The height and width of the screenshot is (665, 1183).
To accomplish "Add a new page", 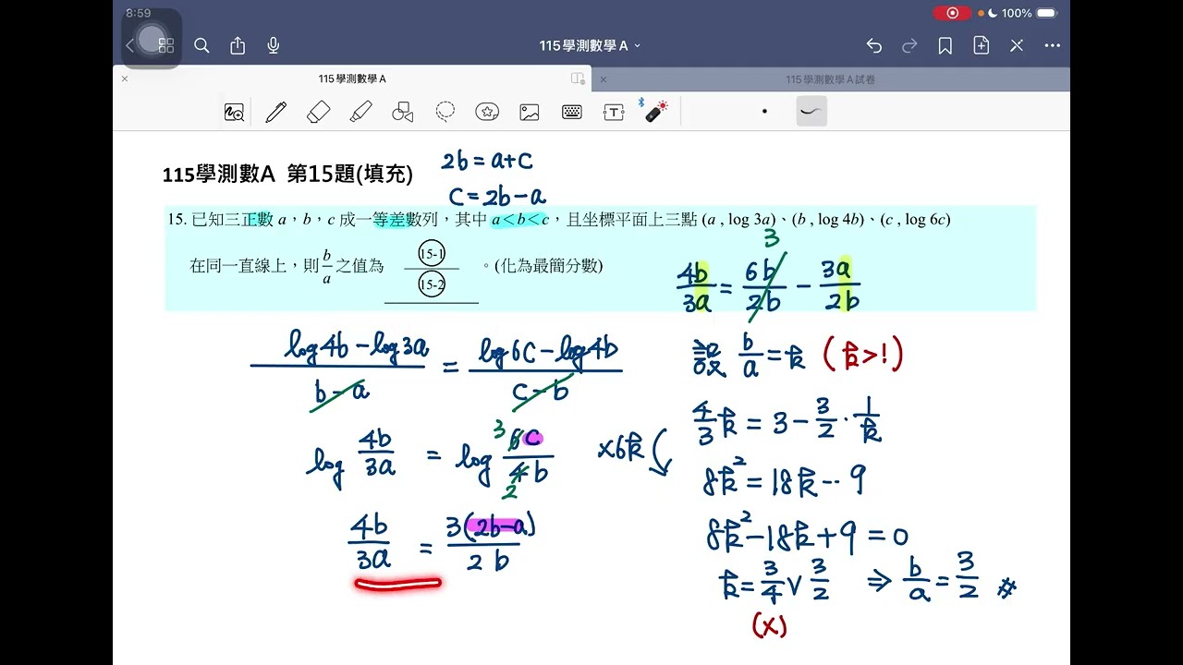I will click(981, 45).
